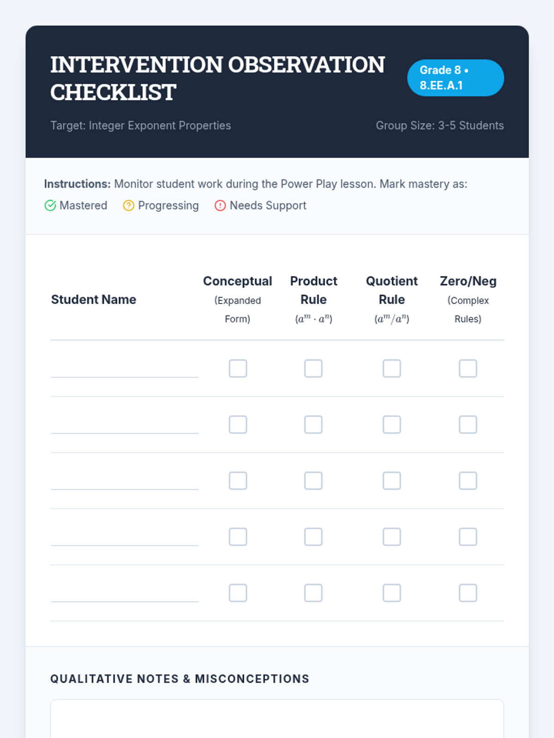Tick second row Zero/Neg checkbox
The width and height of the screenshot is (554, 738).
tap(468, 425)
